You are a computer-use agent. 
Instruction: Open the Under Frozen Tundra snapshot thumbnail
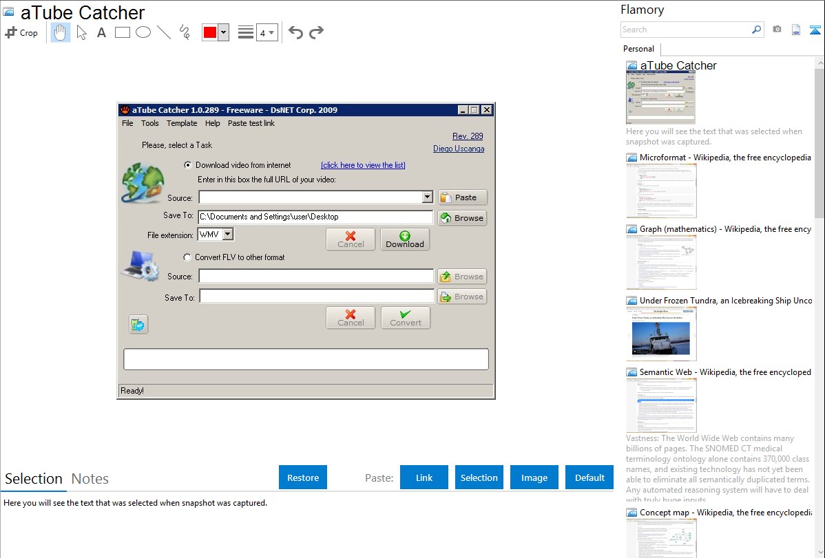[661, 334]
